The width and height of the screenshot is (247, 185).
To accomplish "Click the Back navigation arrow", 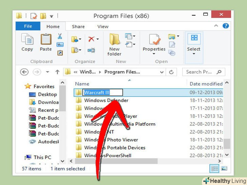I will (24, 72).
